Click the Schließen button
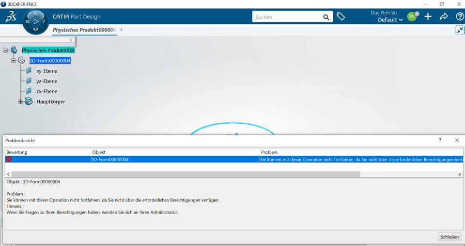Viewport: 465px width, 246px height. [449, 237]
